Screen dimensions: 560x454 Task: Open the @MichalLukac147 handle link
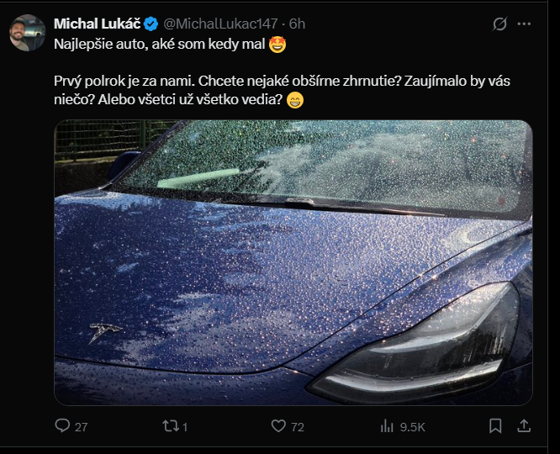(220, 24)
